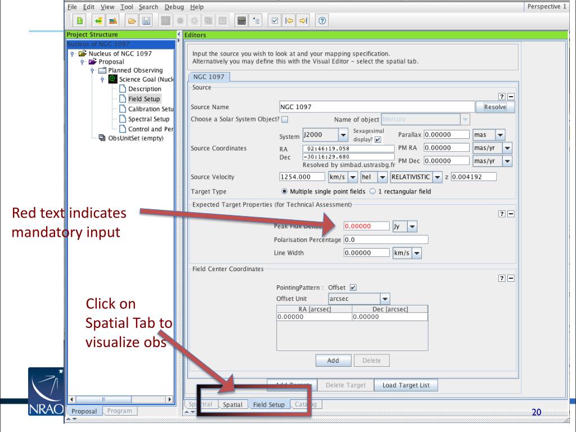The width and height of the screenshot is (576, 432).
Task: Save the project with the floppy disk icon
Action: point(146,21)
